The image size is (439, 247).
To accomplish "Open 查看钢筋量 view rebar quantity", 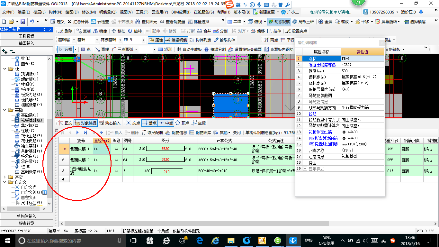I will click(172, 22).
